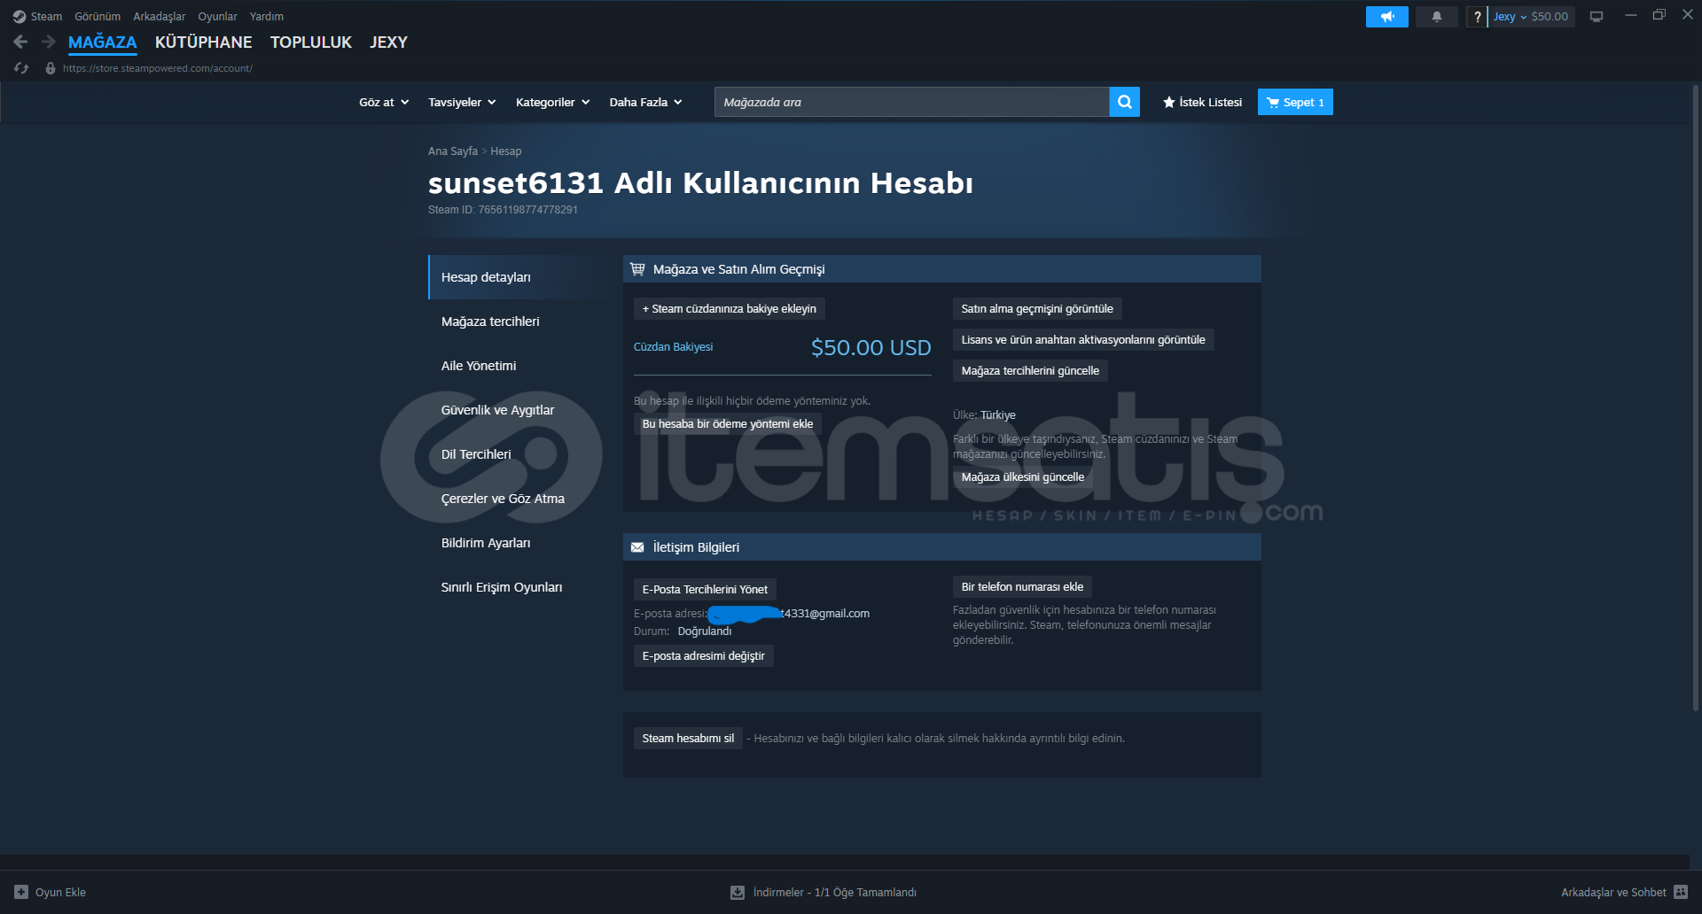The width and height of the screenshot is (1702, 914).
Task: Click the padlock icon beside the URL
Action: (51, 68)
